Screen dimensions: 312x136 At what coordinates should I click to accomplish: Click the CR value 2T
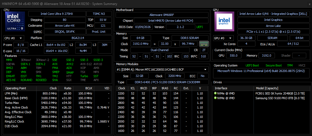204,50
